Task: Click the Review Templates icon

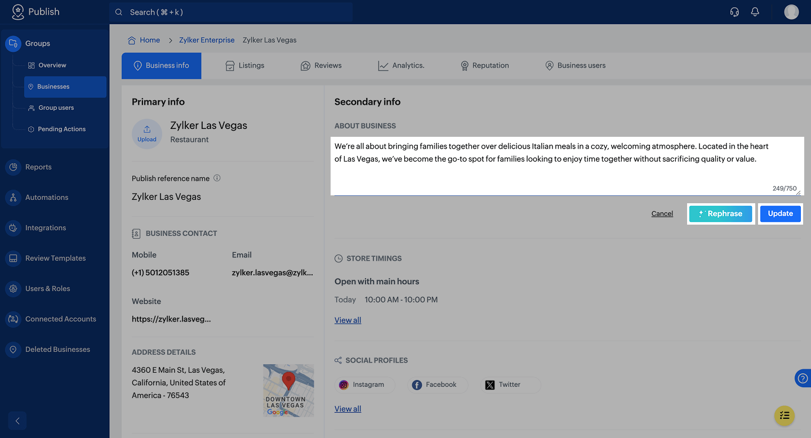Action: point(13,258)
